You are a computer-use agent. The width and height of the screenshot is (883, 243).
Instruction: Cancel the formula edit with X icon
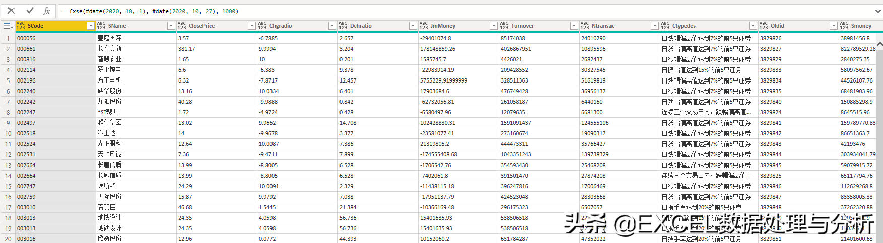(x=11, y=11)
